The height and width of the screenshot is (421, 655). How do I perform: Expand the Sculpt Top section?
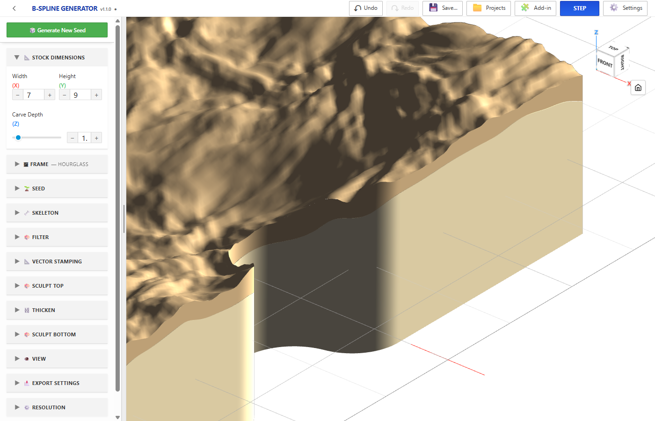coord(57,286)
